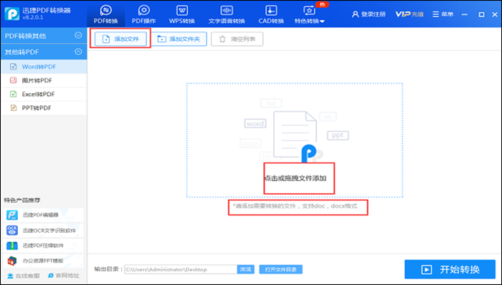Open 迅捷PDF编辑器 product recommendation
Image resolution: width=502 pixels, height=285 pixels.
pos(44,215)
